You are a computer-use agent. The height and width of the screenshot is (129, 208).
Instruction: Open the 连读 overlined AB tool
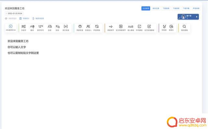click(50, 27)
